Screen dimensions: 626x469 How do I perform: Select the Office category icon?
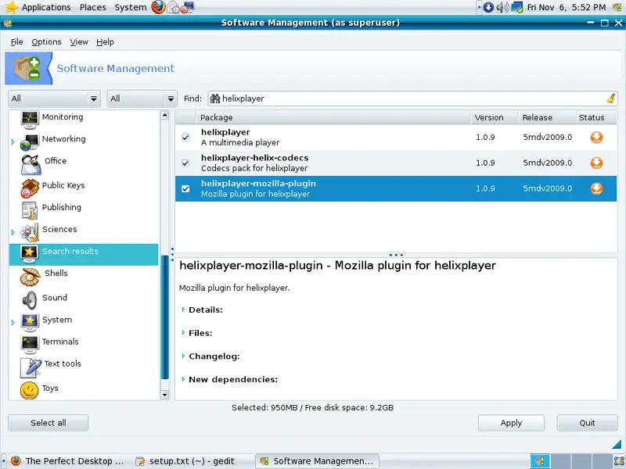31,164
